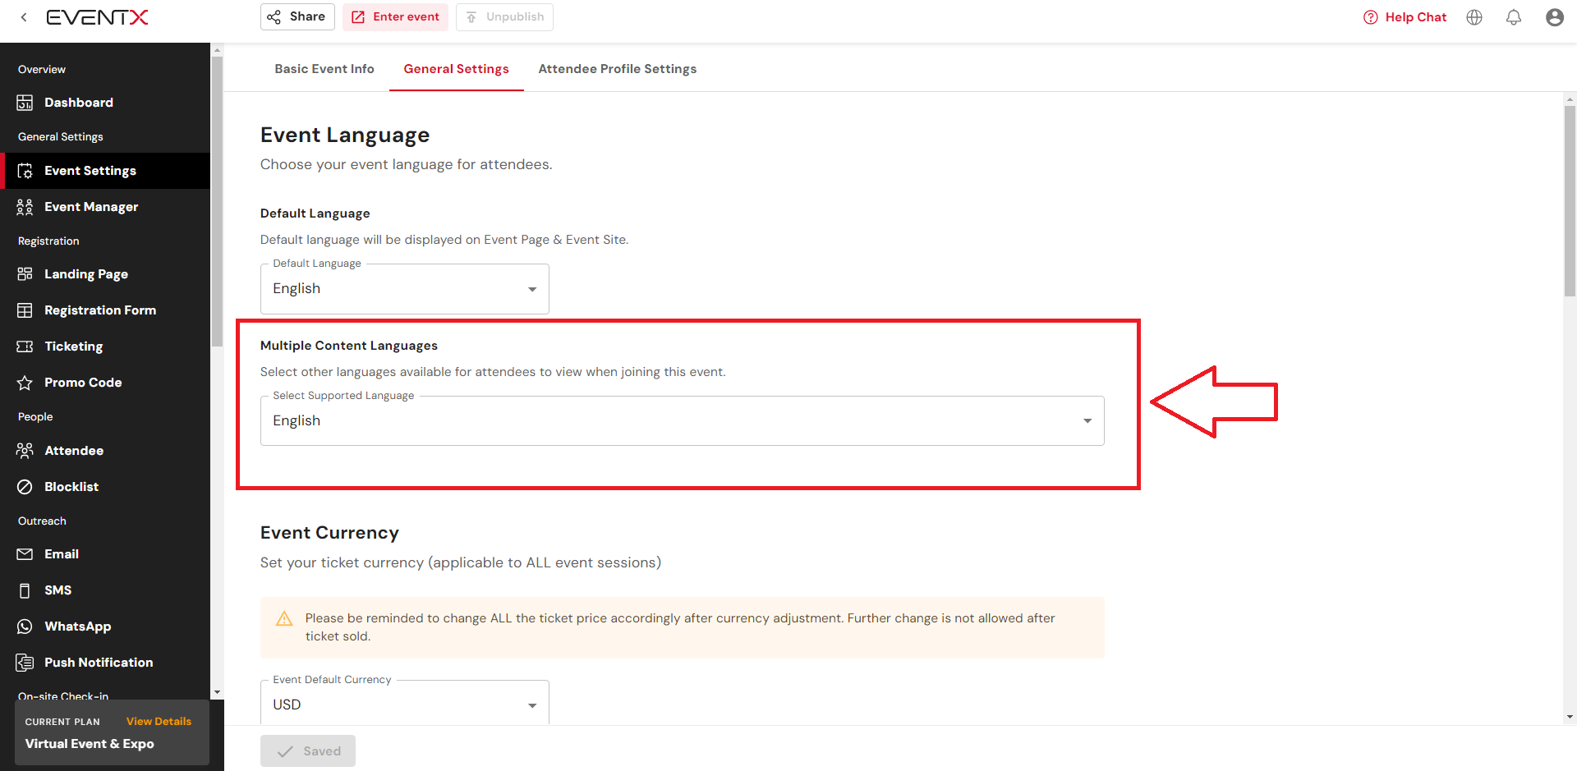
Task: Click the back arrow next to the EventX logo
Action: [x=24, y=17]
